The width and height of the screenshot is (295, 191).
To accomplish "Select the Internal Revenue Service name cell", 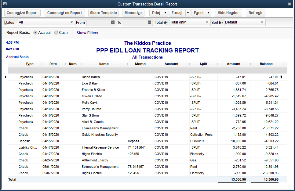I will tap(100, 147).
